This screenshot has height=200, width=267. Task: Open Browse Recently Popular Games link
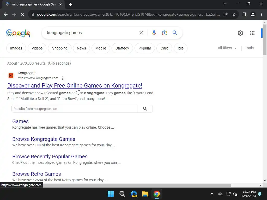pos(50,157)
